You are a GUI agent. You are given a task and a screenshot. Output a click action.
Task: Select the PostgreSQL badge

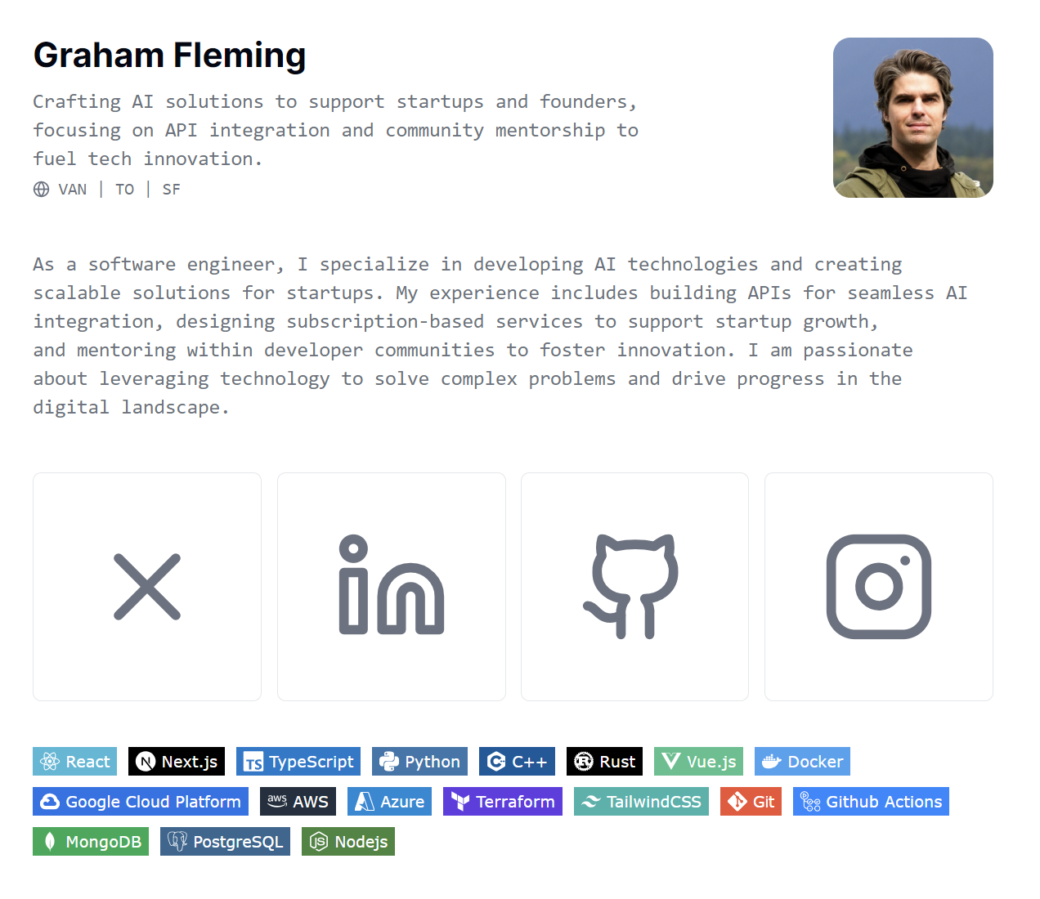(x=225, y=842)
